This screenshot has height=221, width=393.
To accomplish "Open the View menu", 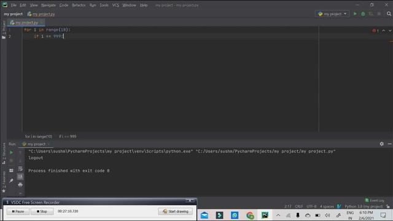I will tap(34, 5).
